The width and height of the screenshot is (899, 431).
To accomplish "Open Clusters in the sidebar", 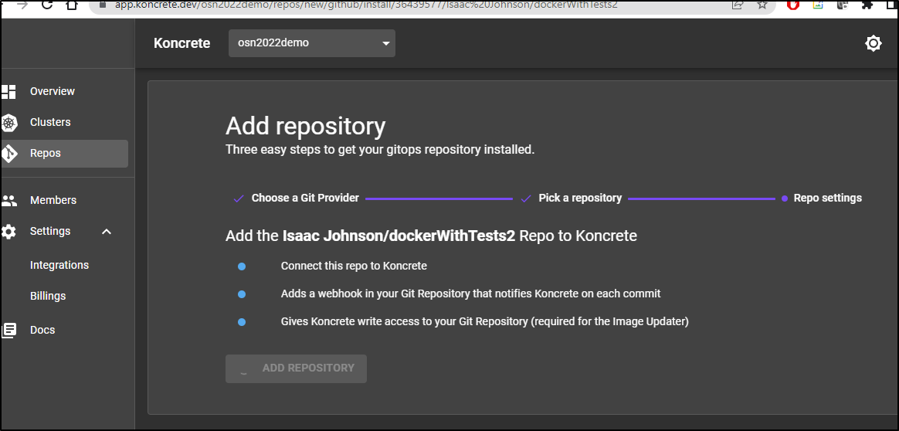I will [x=50, y=122].
